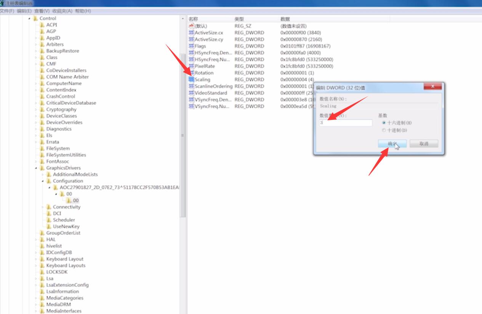Expand the Connectivity tree node
Viewport: 482px width, 314px height.
[x=43, y=207]
